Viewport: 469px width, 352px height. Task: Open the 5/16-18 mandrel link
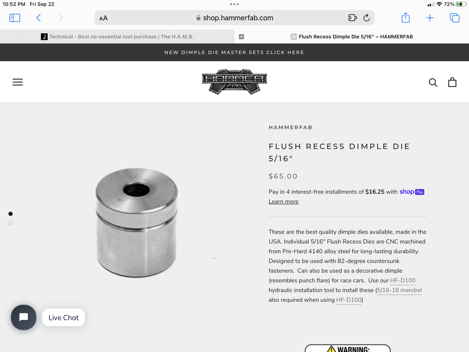[x=399, y=290]
